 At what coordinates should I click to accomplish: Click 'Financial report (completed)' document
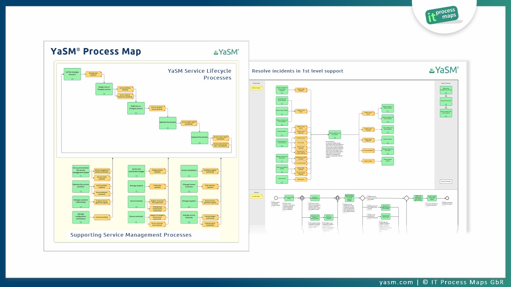click(211, 224)
